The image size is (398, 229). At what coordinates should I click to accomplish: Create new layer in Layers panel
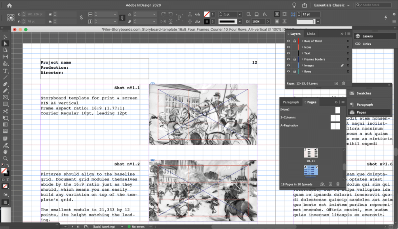click(336, 83)
